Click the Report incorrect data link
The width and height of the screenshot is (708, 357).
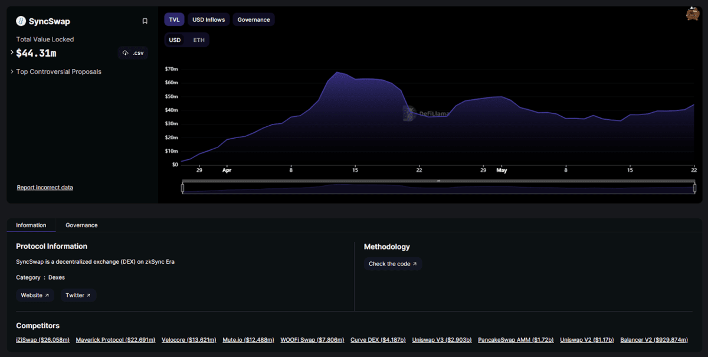(45, 187)
